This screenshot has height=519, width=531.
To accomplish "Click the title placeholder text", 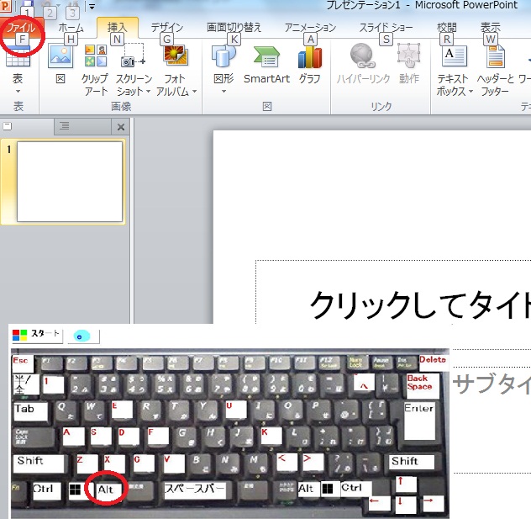I will (420, 305).
